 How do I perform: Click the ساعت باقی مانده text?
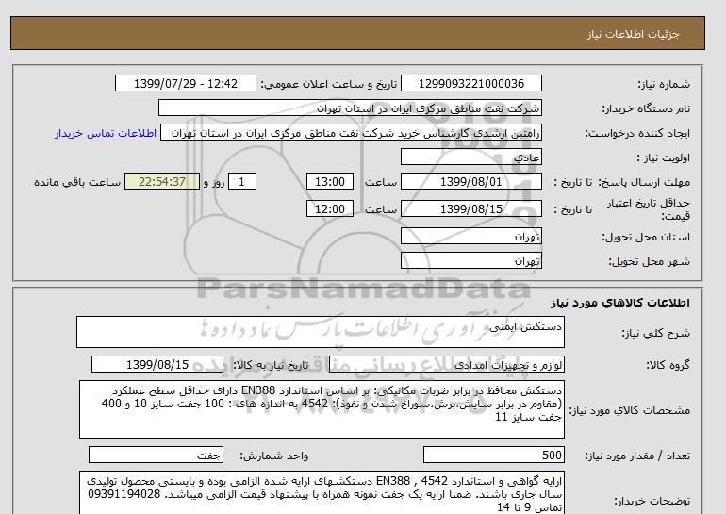coord(77,182)
